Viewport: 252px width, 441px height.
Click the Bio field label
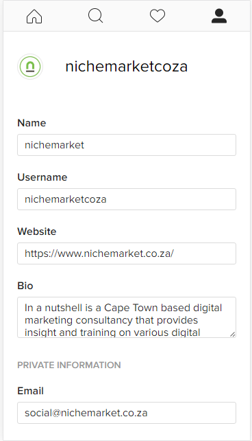[25, 286]
